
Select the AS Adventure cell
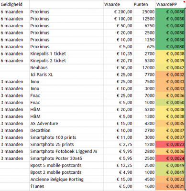click(66, 124)
